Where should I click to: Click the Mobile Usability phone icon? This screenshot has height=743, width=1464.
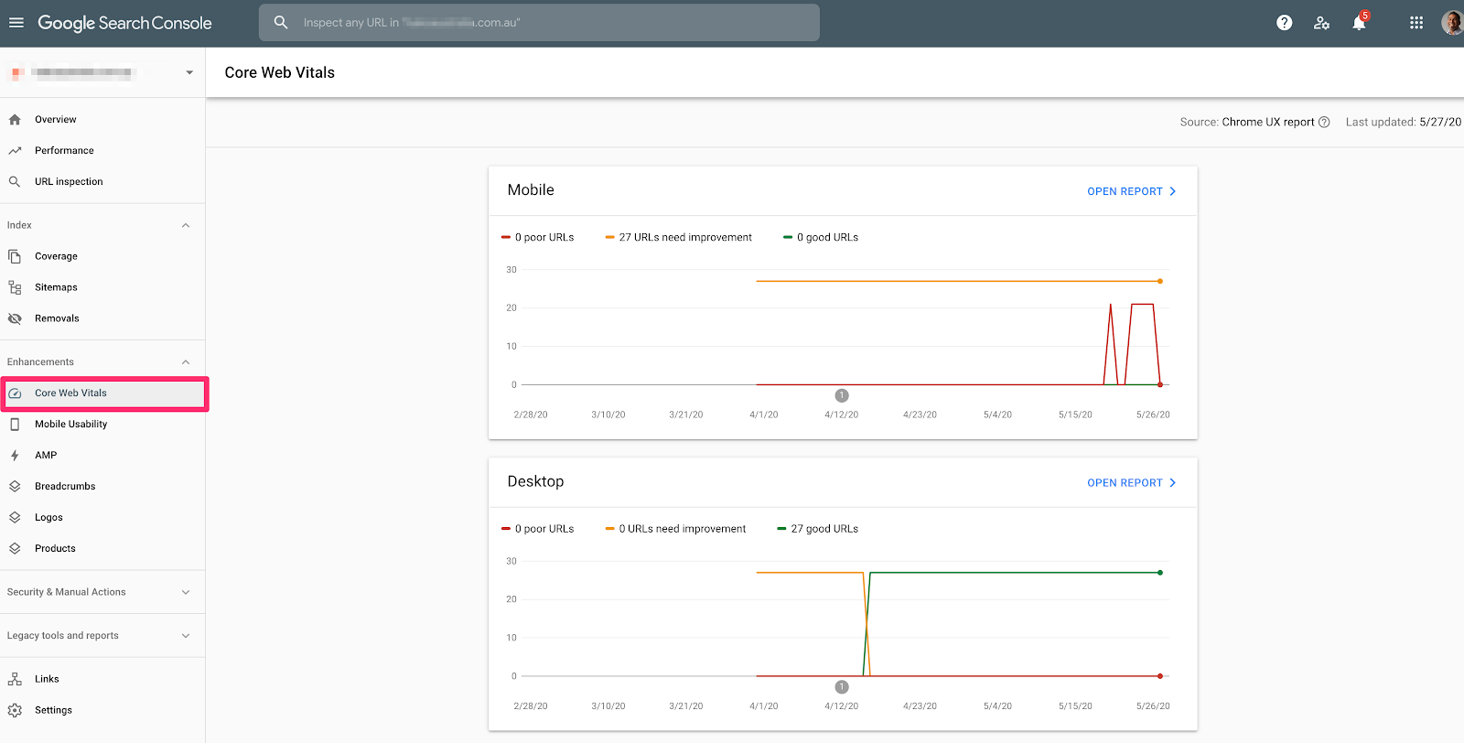(15, 425)
